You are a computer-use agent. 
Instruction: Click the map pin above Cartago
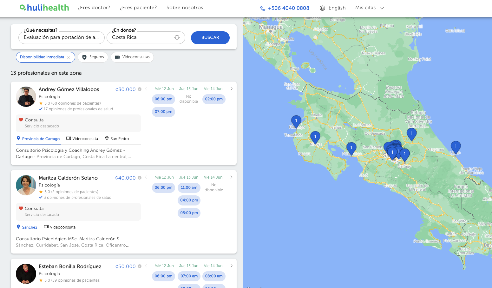[404, 155]
